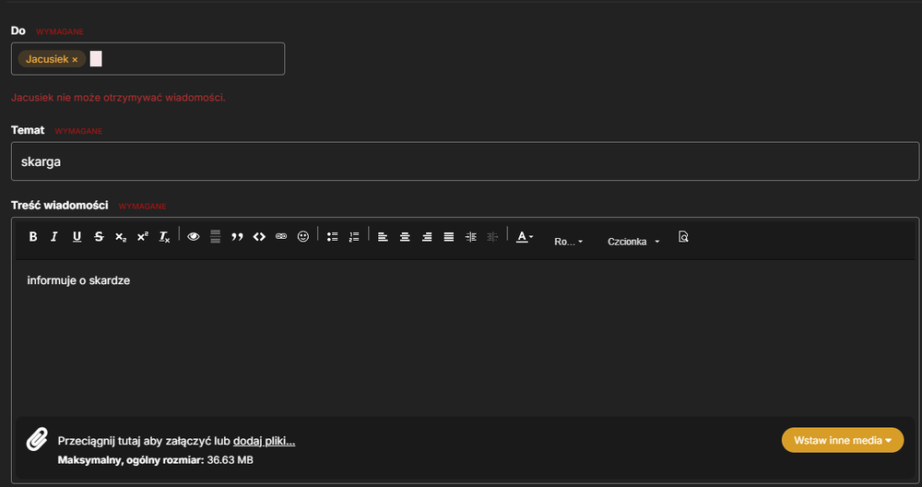Screen dimensions: 922x487
Task: Open the Czcionka font dropdown
Action: click(x=633, y=242)
